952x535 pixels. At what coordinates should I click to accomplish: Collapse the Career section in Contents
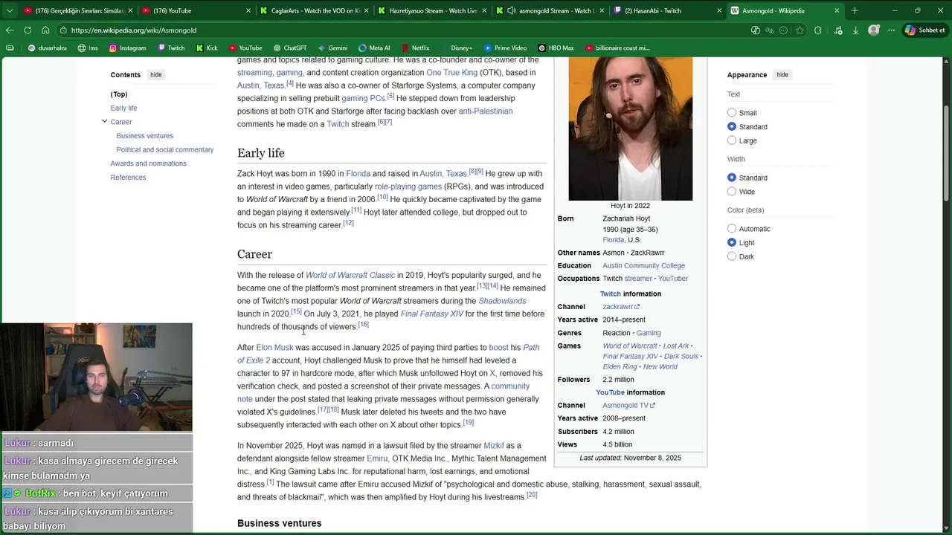point(104,121)
